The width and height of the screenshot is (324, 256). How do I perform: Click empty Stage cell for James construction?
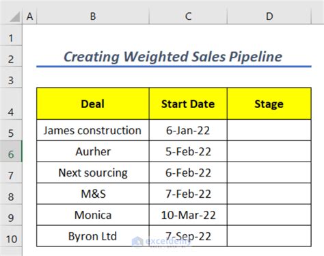[x=269, y=130]
